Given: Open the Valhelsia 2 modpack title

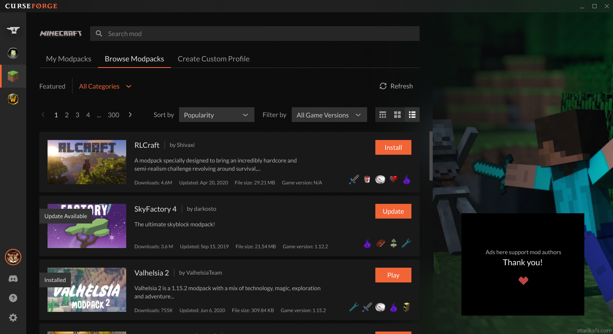Looking at the screenshot, I should tap(152, 273).
